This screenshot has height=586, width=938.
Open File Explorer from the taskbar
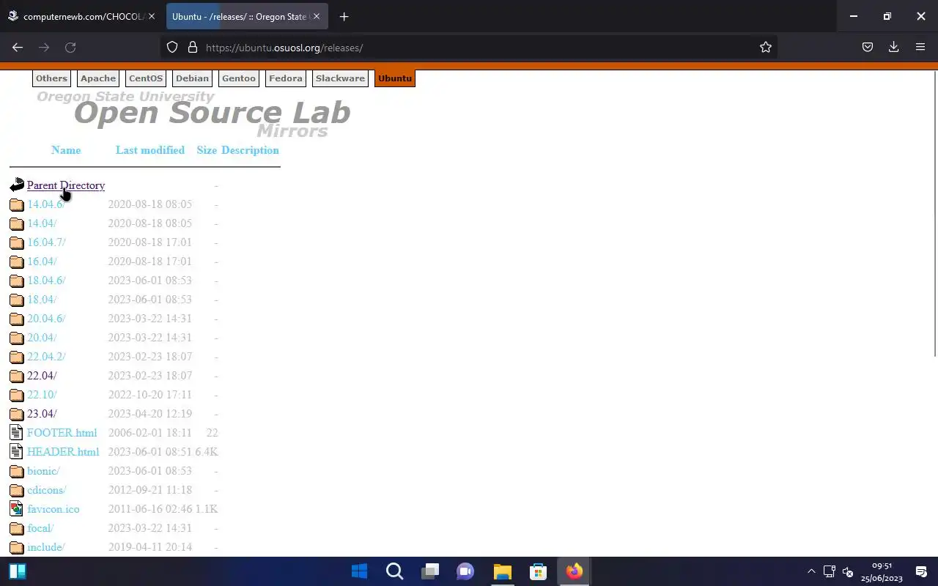[x=502, y=571]
